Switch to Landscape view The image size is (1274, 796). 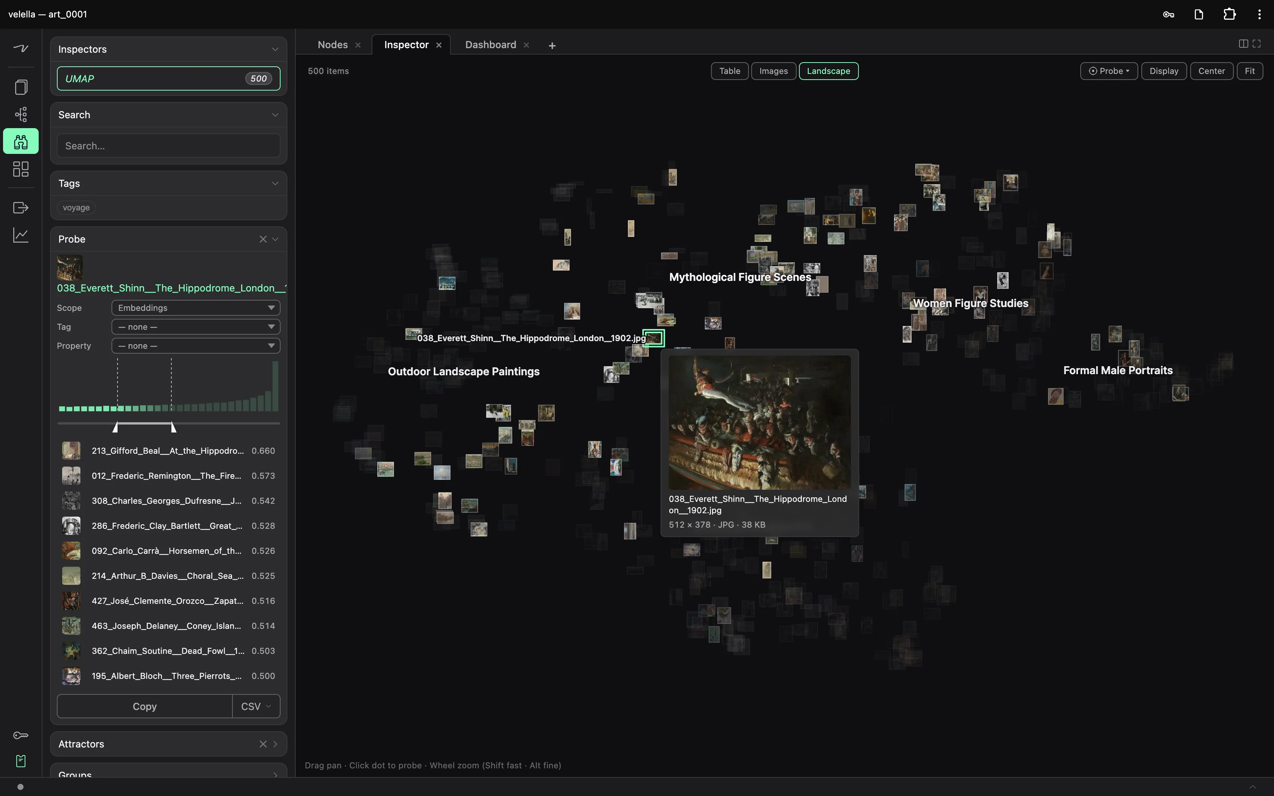[x=828, y=71]
